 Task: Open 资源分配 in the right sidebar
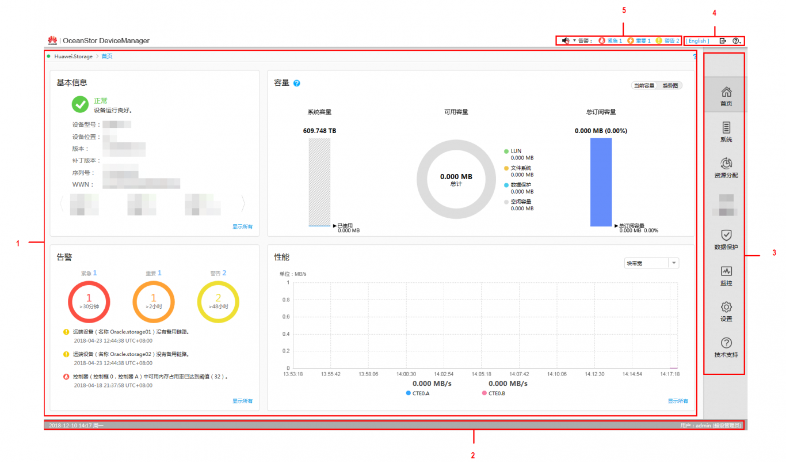pyautogui.click(x=726, y=167)
